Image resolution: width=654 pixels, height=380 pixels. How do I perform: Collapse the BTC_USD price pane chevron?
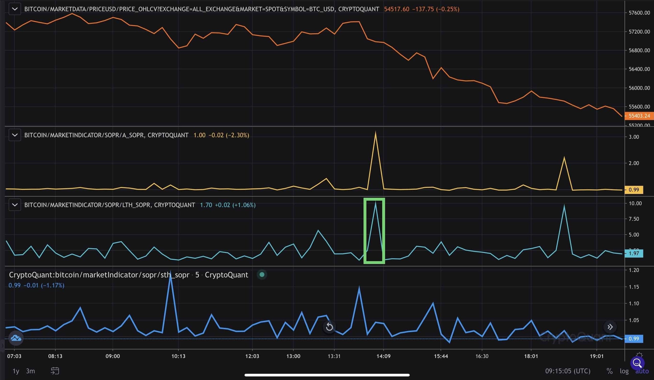click(x=15, y=9)
